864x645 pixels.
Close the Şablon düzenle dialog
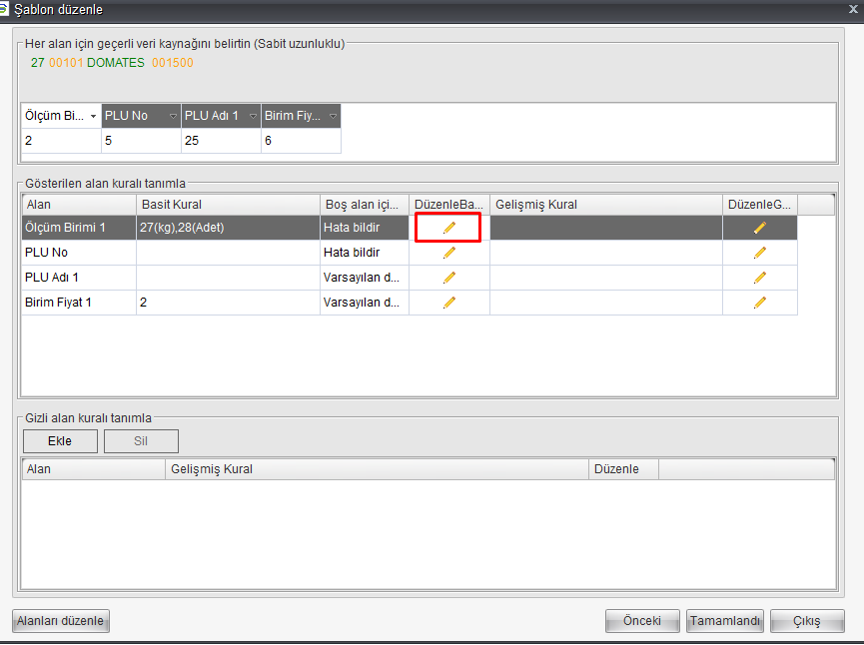click(853, 9)
